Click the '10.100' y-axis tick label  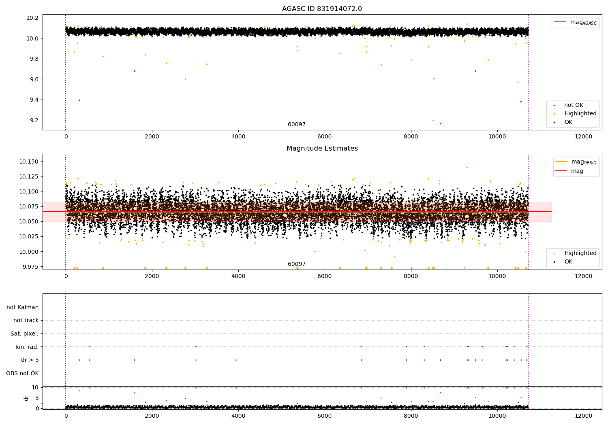[x=29, y=192]
